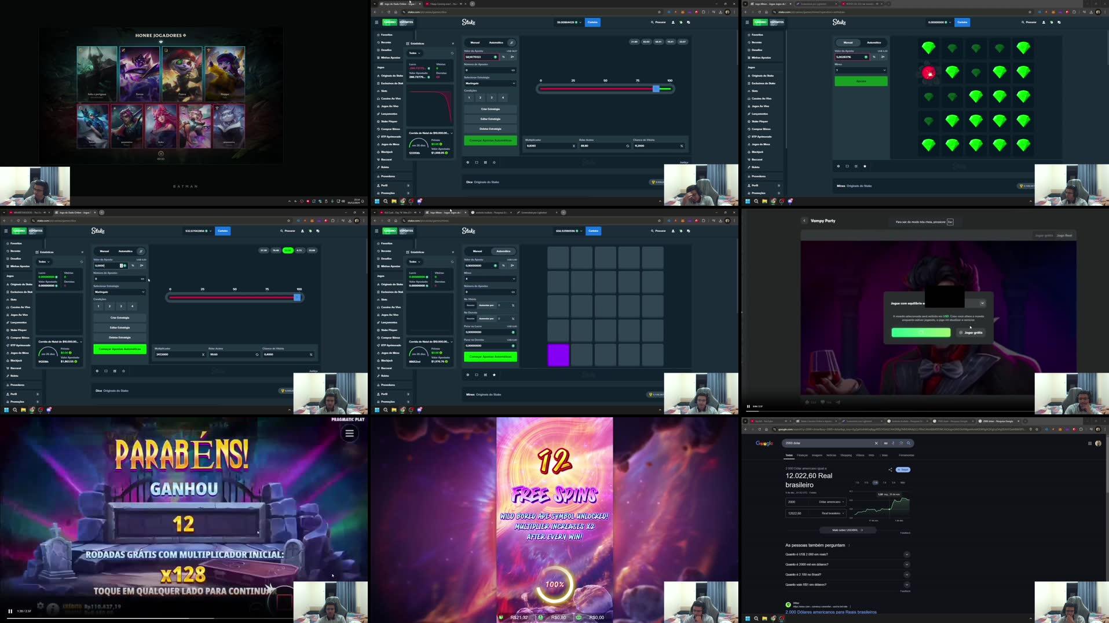This screenshot has height=623, width=1109.
Task: Open the Google account avatar
Action: click(x=1098, y=443)
